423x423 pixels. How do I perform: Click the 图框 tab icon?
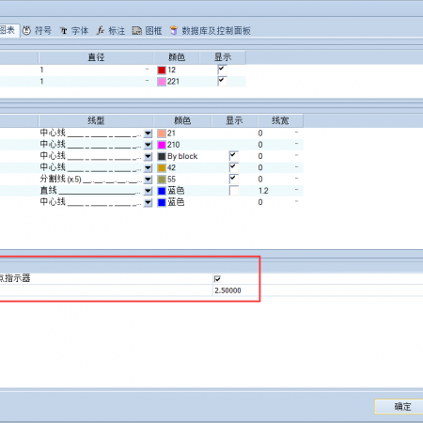coord(136,30)
